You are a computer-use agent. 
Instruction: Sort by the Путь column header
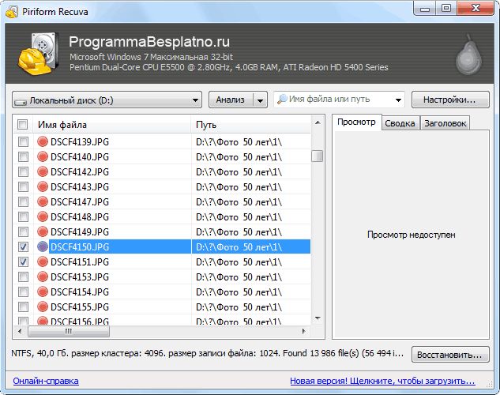coord(251,124)
